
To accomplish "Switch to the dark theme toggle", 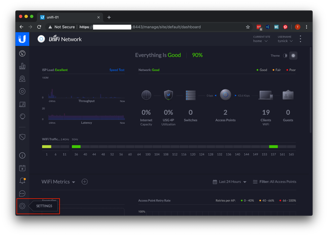I will point(293,55).
